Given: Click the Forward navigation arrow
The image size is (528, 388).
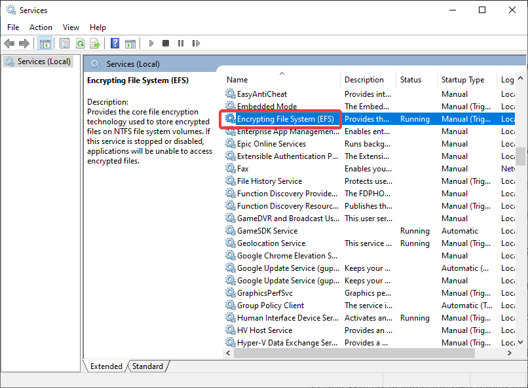Looking at the screenshot, I should (x=25, y=43).
